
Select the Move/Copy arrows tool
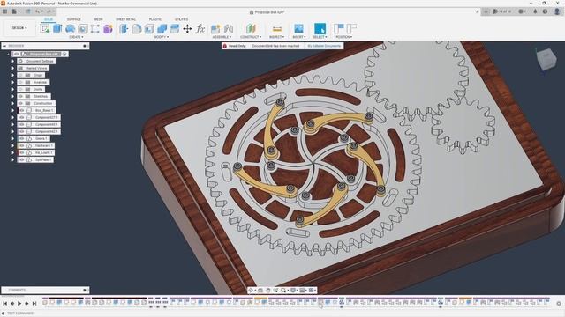187,29
